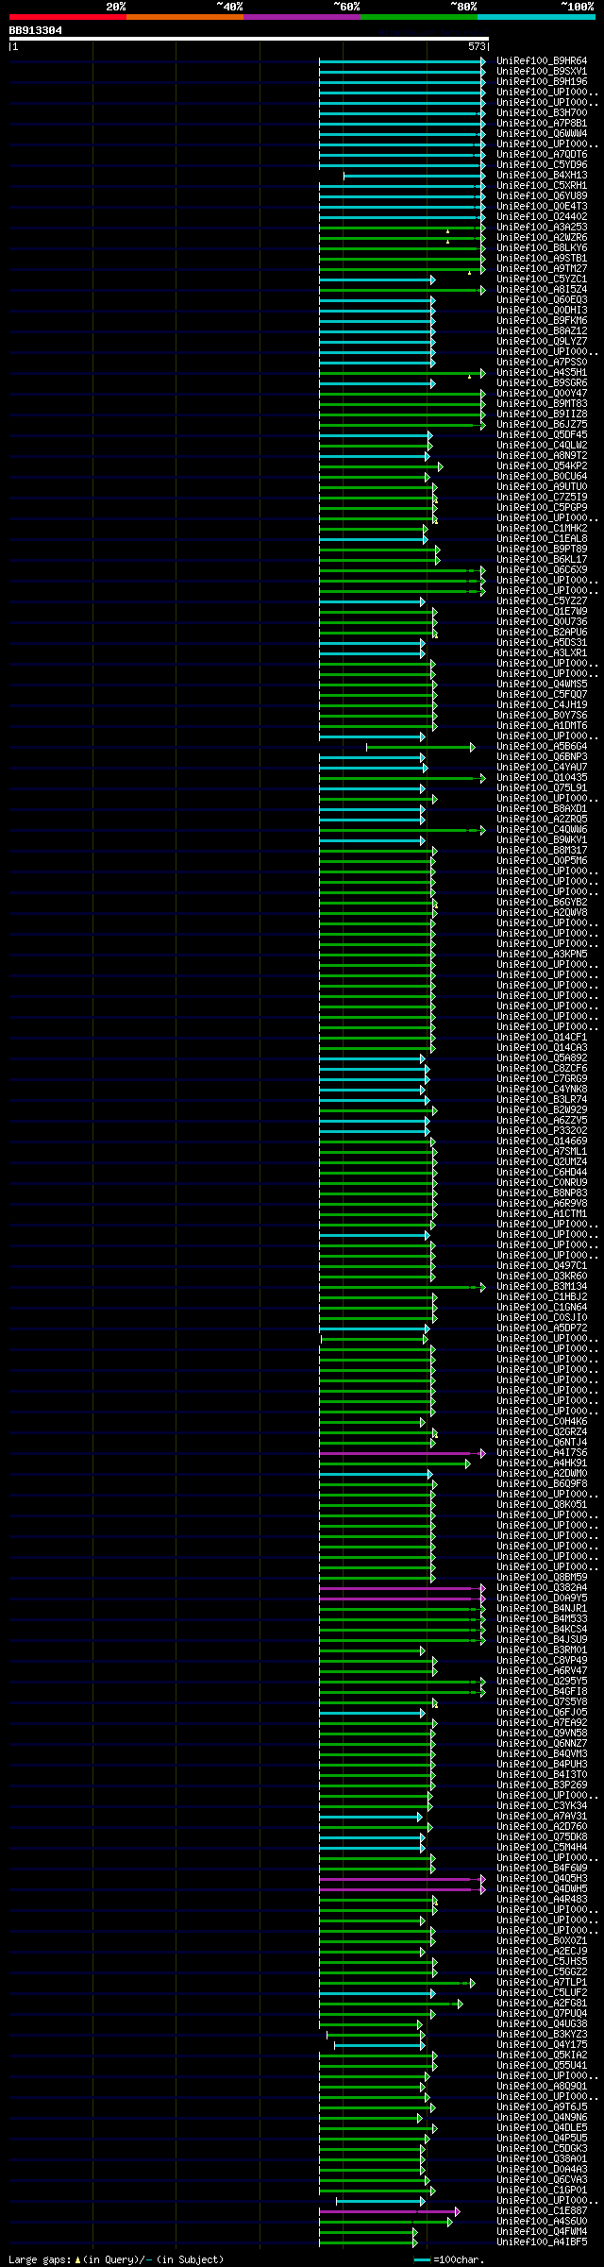Open hit UniRef100_B9H196

tap(542, 82)
